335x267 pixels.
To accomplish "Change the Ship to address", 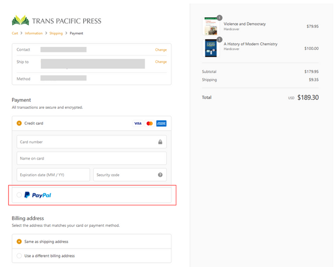I will pyautogui.click(x=161, y=62).
